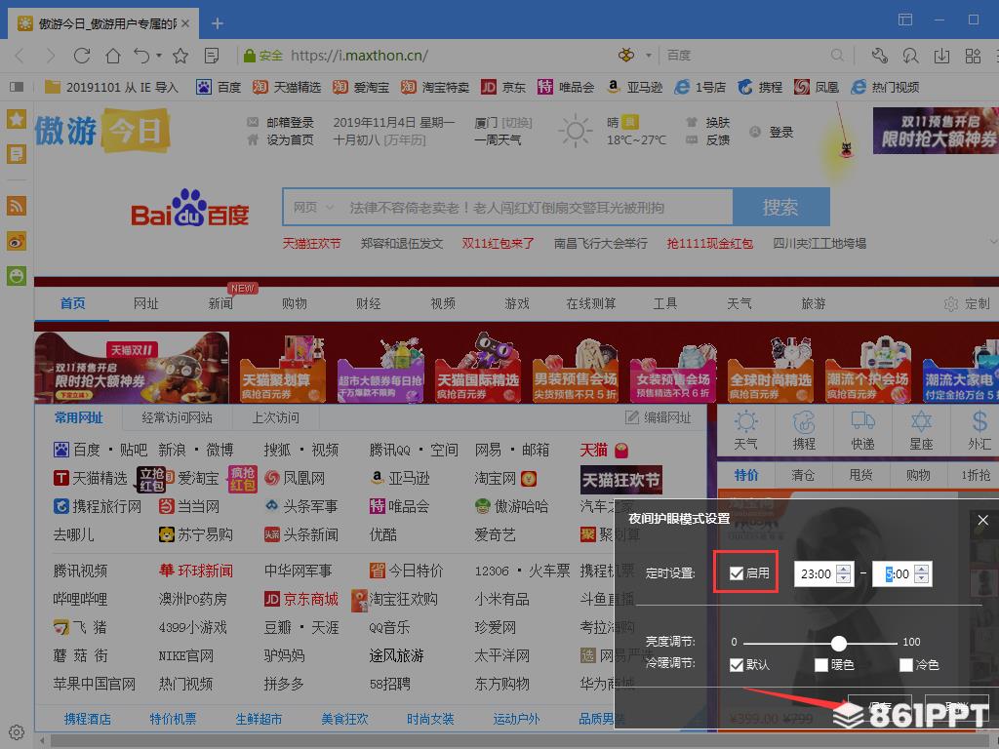
Task: Open the 热门视频 bookmark in the bookmarks bar
Action: [886, 87]
